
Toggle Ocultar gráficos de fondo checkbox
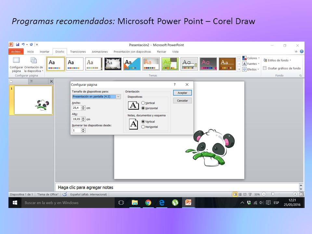(x=265, y=68)
